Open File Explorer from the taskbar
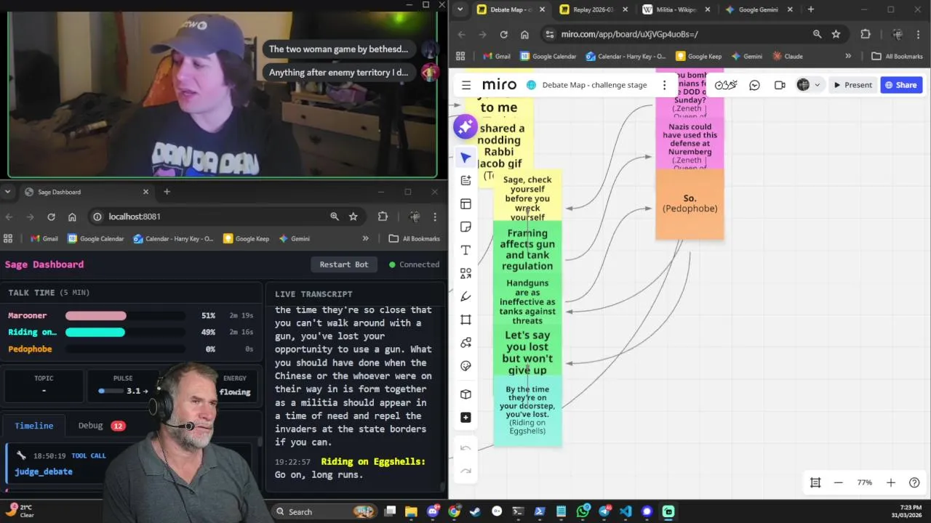The image size is (931, 523). [411, 511]
